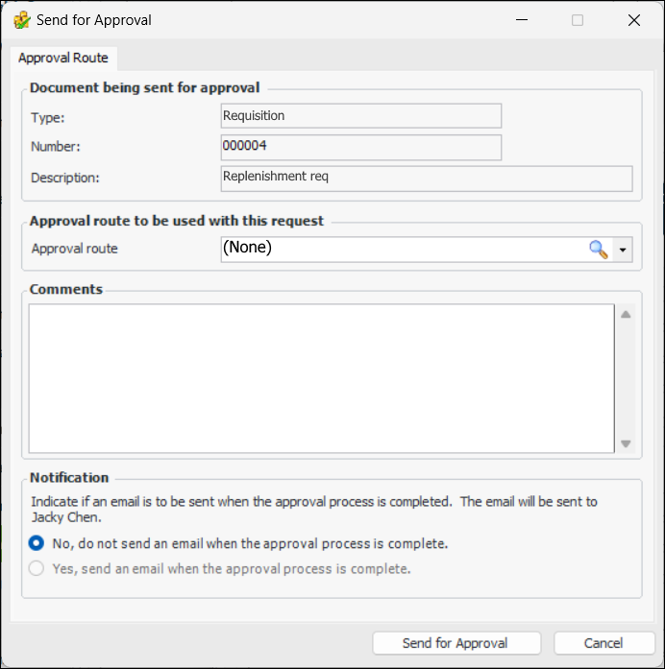
Task: Select 'Yes, send an email' option
Action: (x=37, y=568)
